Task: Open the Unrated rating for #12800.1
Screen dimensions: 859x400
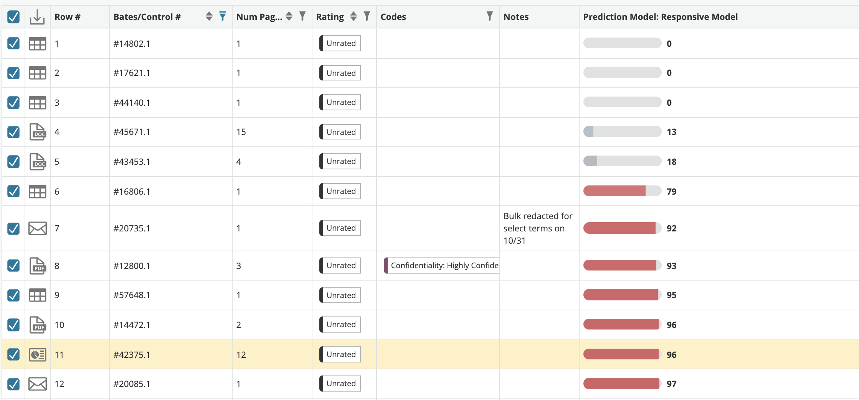Action: (340, 266)
